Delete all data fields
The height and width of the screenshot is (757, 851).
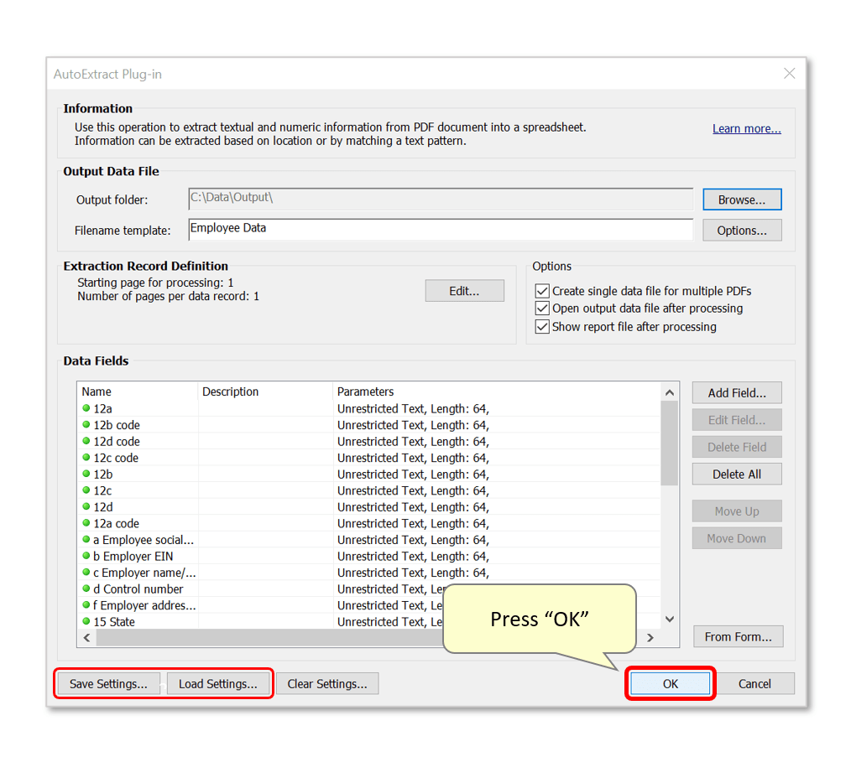point(736,473)
